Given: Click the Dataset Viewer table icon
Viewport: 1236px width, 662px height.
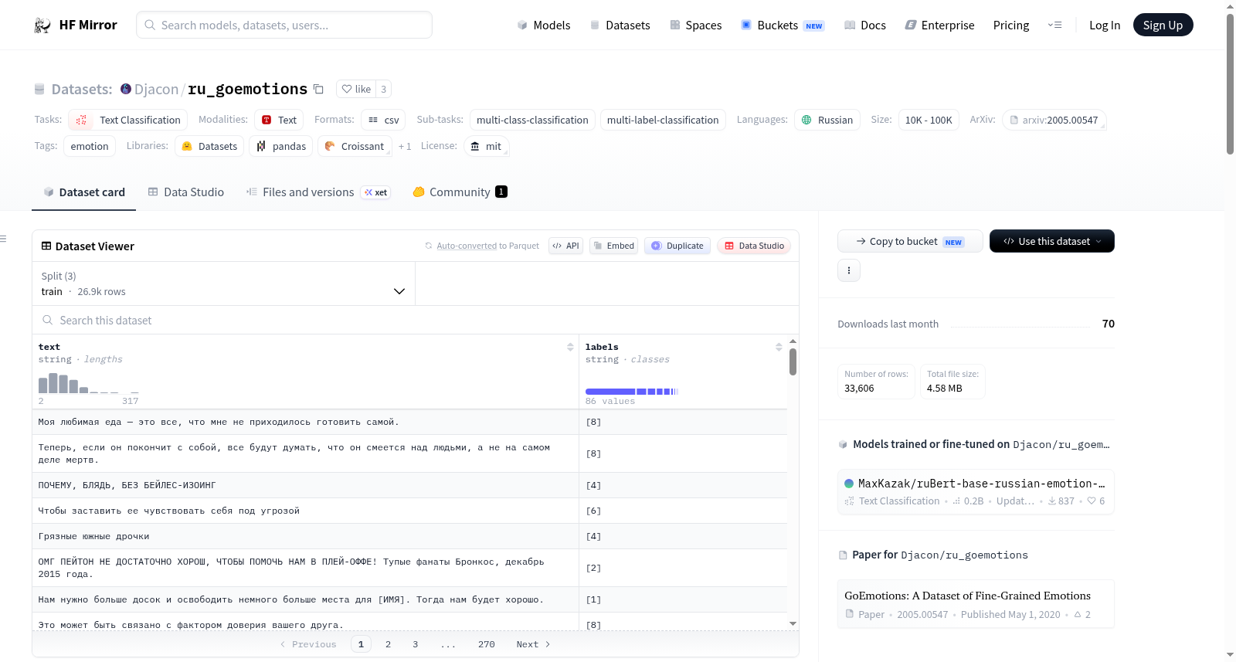Looking at the screenshot, I should click(x=46, y=246).
